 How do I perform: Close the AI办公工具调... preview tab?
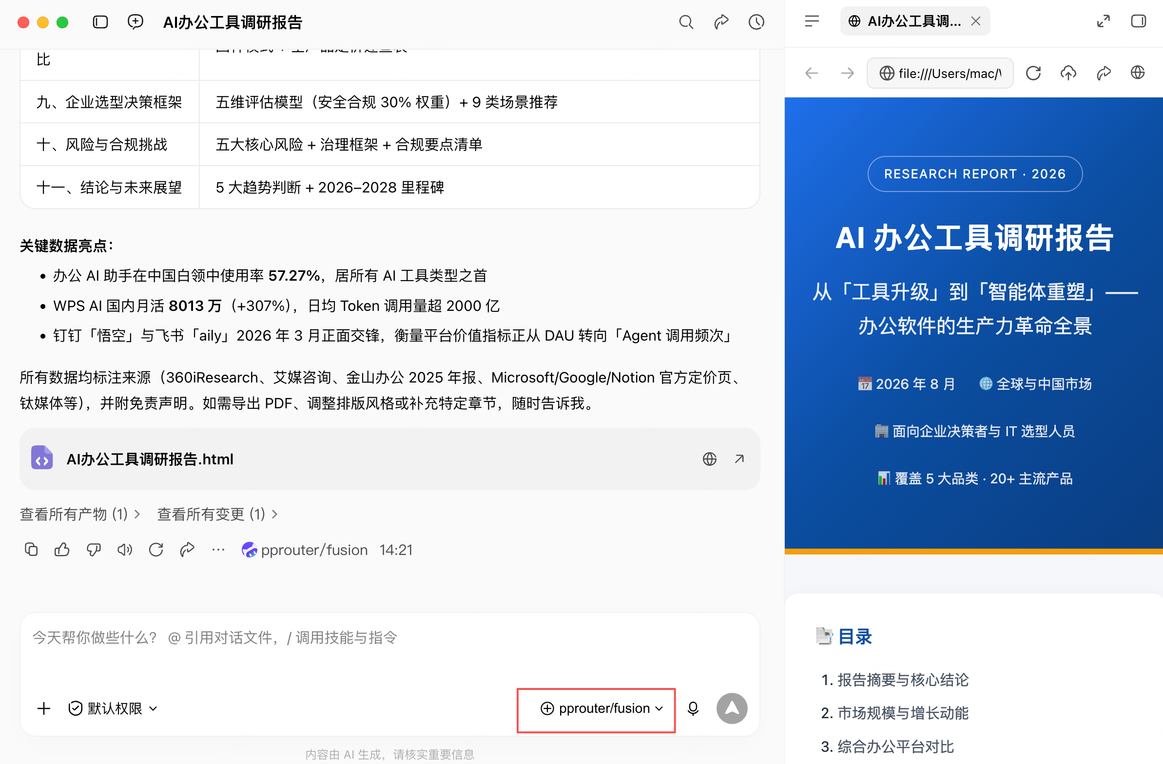(976, 21)
